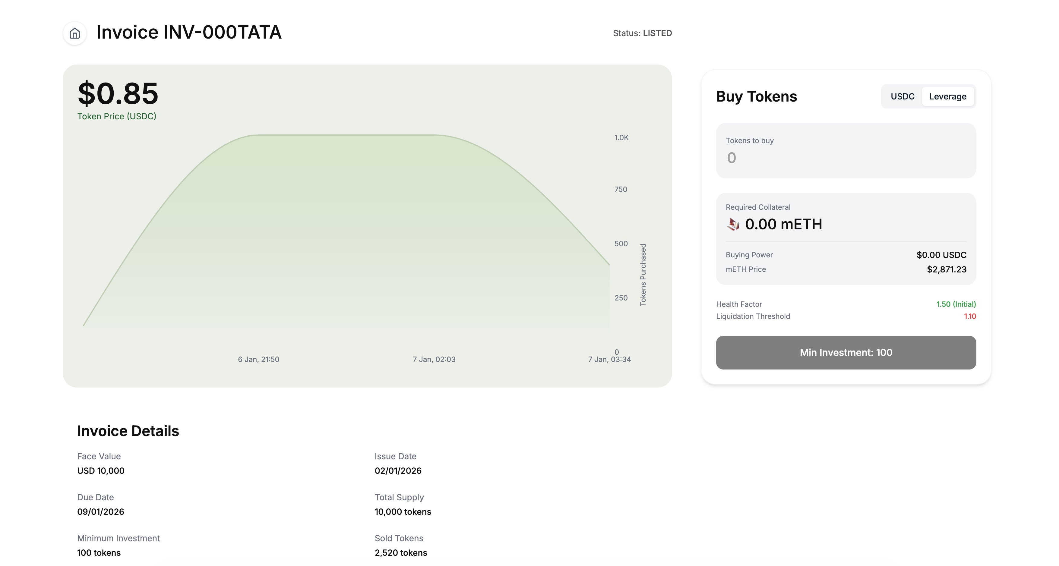Screen dimensions: 1059x566
Task: Click the home icon button
Action: pyautogui.click(x=74, y=33)
